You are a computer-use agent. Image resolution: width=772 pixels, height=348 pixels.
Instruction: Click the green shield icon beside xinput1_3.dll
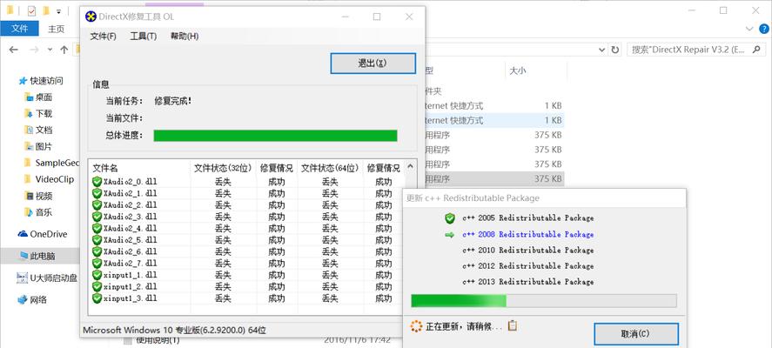pyautogui.click(x=97, y=298)
